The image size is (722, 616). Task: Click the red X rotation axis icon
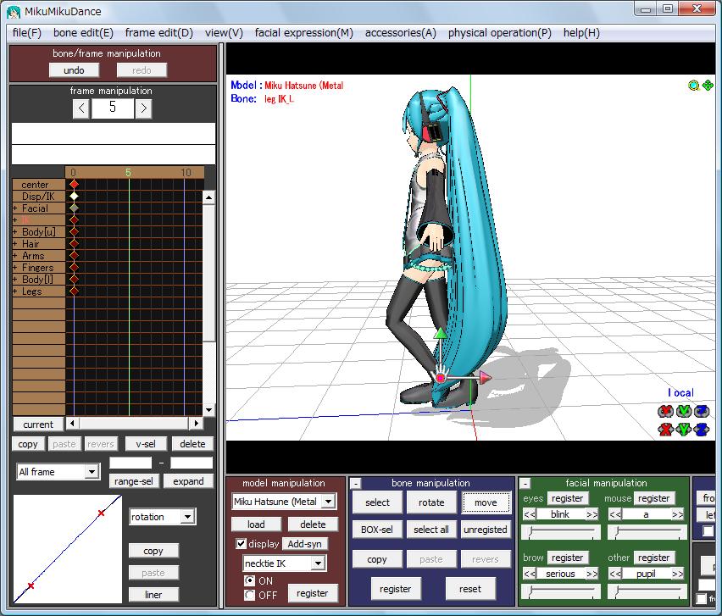(665, 411)
